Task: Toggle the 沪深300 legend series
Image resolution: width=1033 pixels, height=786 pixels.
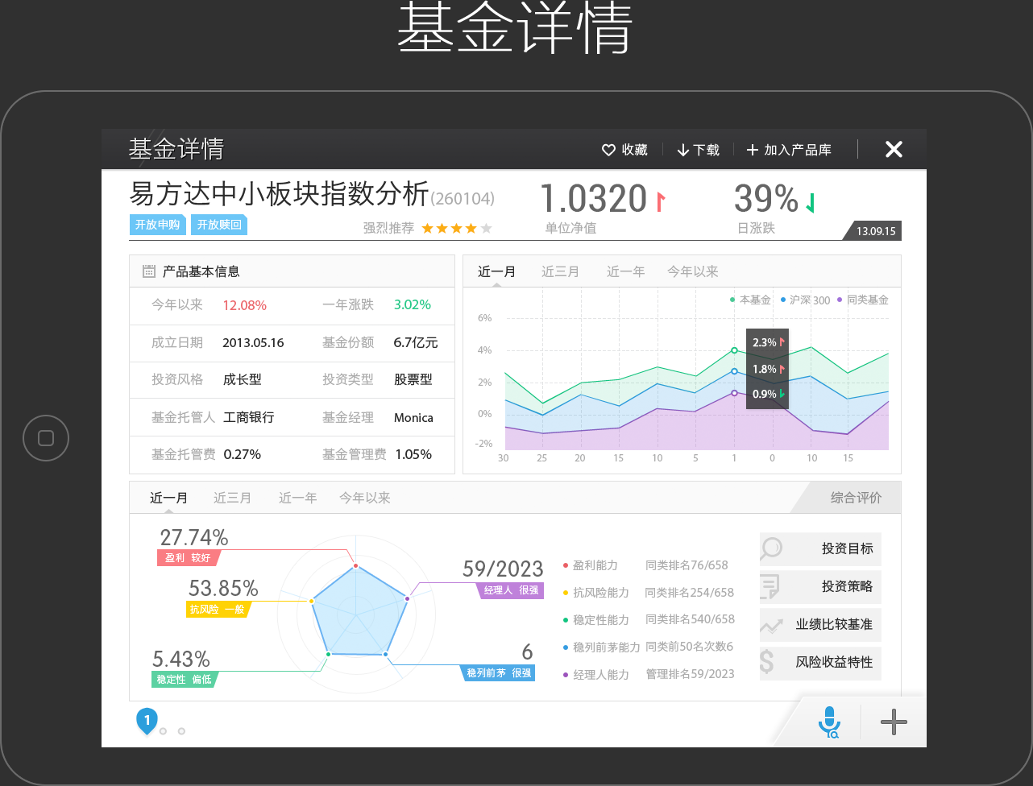Action: point(805,300)
